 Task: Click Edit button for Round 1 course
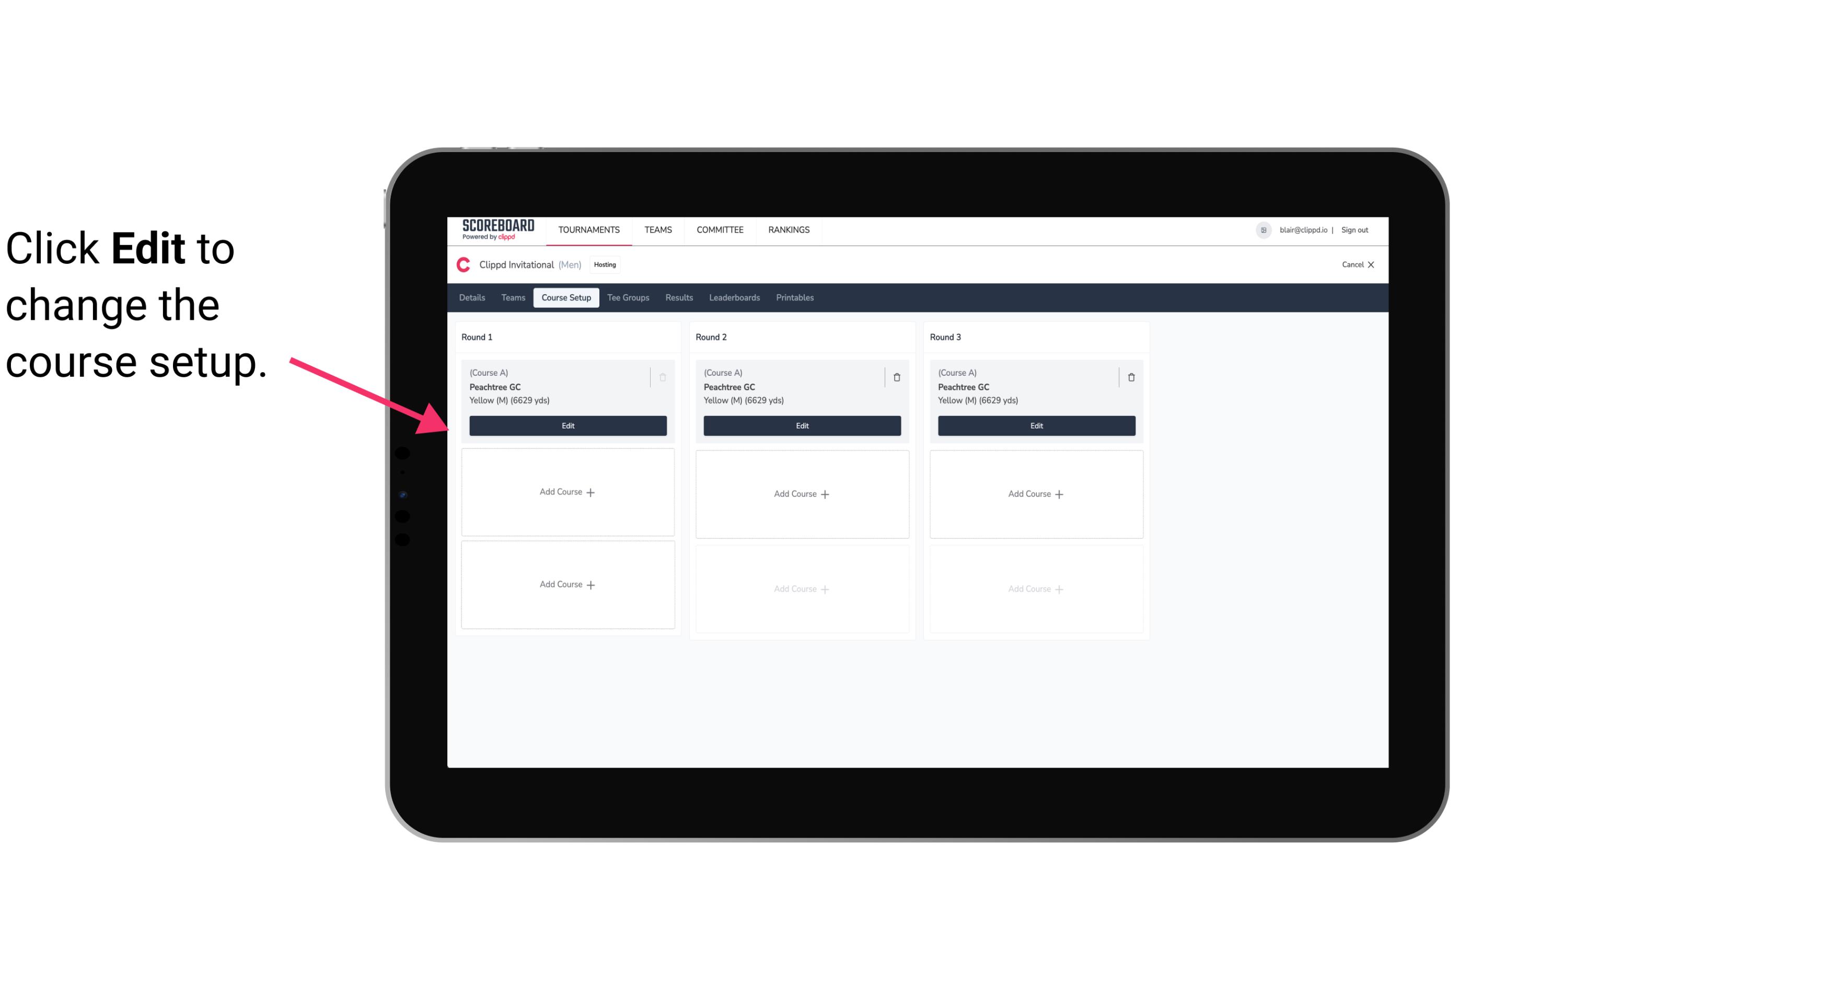click(x=567, y=425)
